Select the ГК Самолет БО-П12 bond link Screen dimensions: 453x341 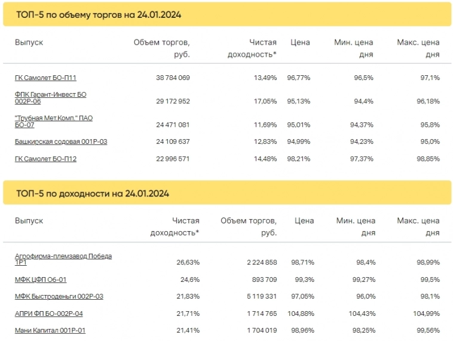point(45,159)
